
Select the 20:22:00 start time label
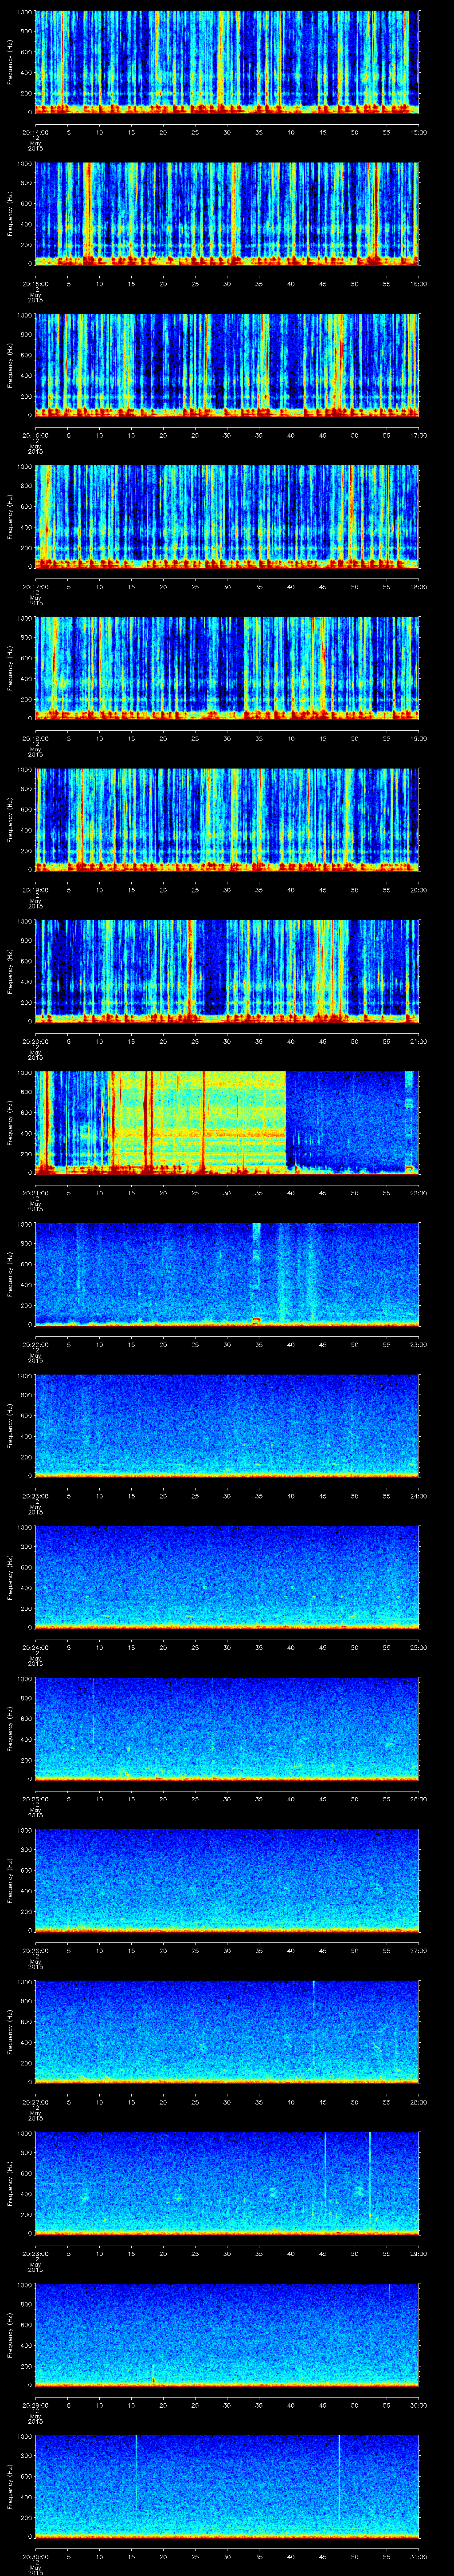coord(36,1344)
